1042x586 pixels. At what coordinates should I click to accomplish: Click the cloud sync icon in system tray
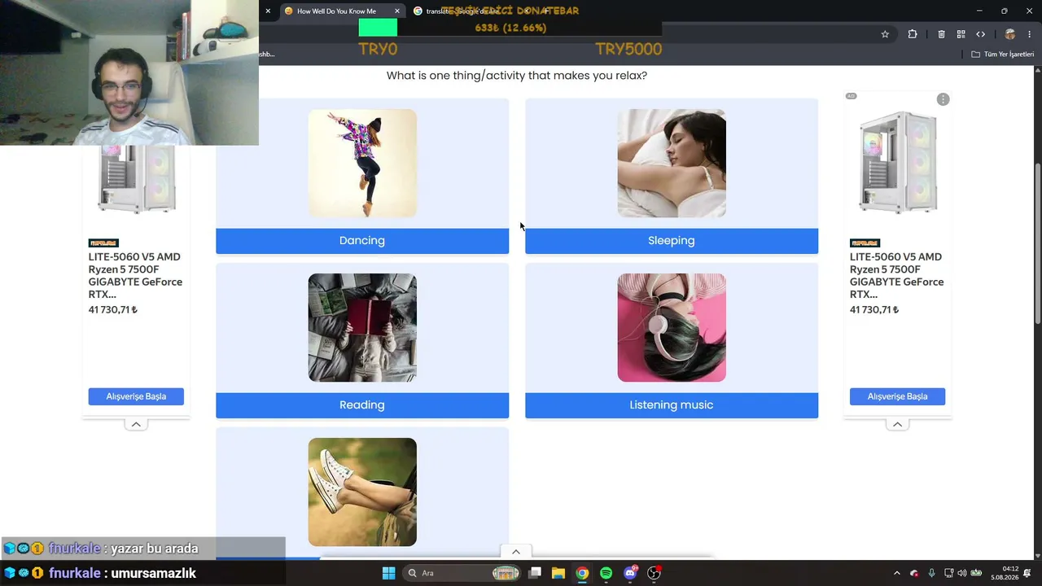[914, 573]
